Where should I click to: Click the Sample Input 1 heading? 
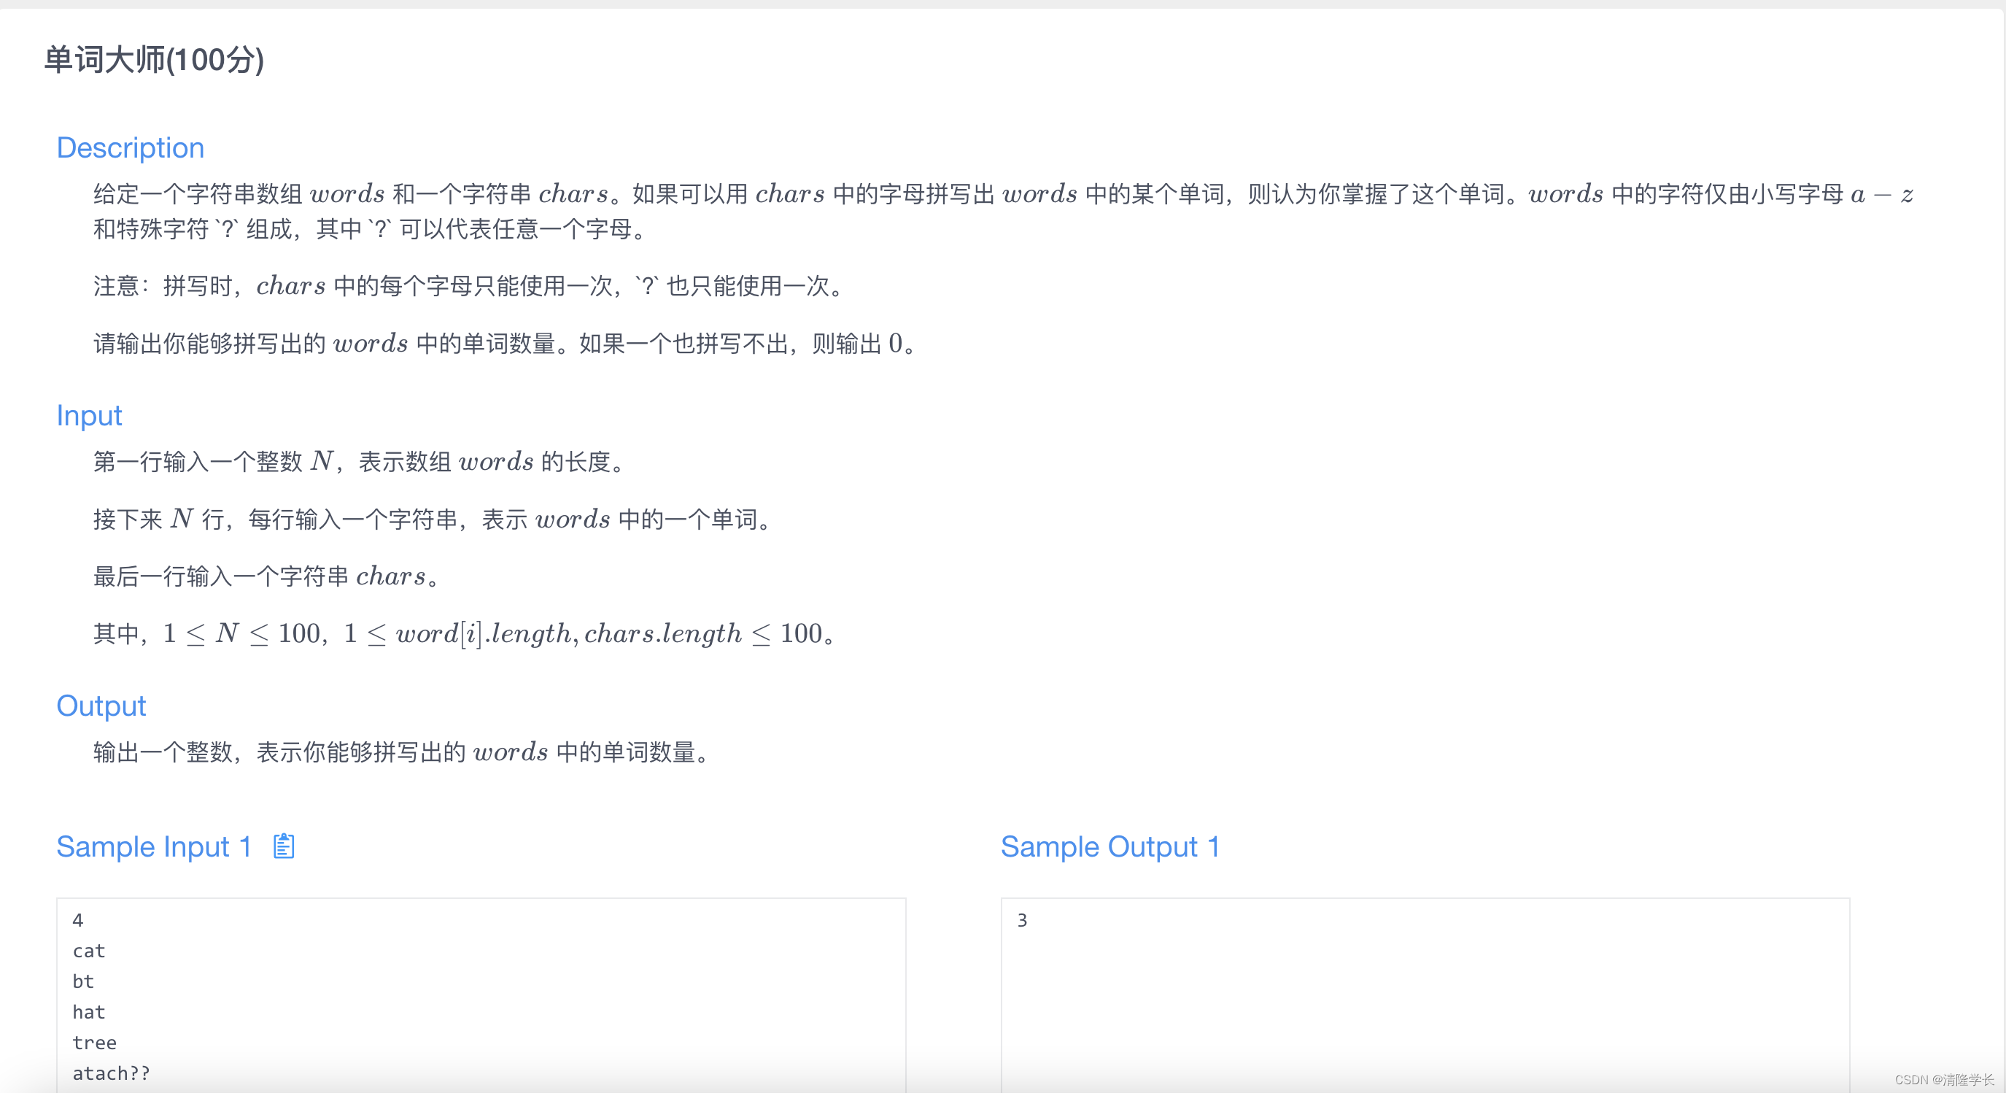(x=153, y=847)
